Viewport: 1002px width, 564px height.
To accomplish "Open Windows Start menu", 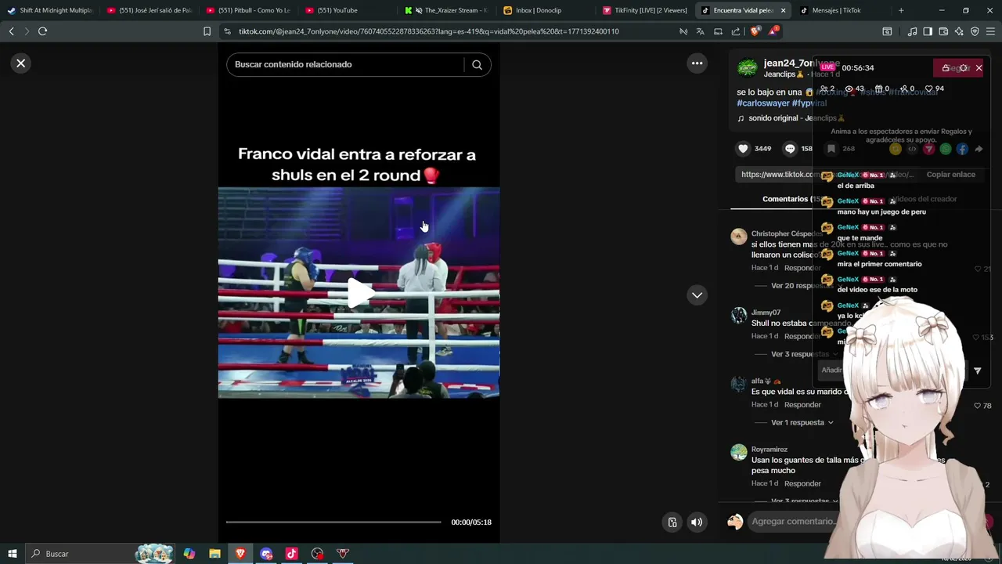I will pyautogui.click(x=12, y=554).
